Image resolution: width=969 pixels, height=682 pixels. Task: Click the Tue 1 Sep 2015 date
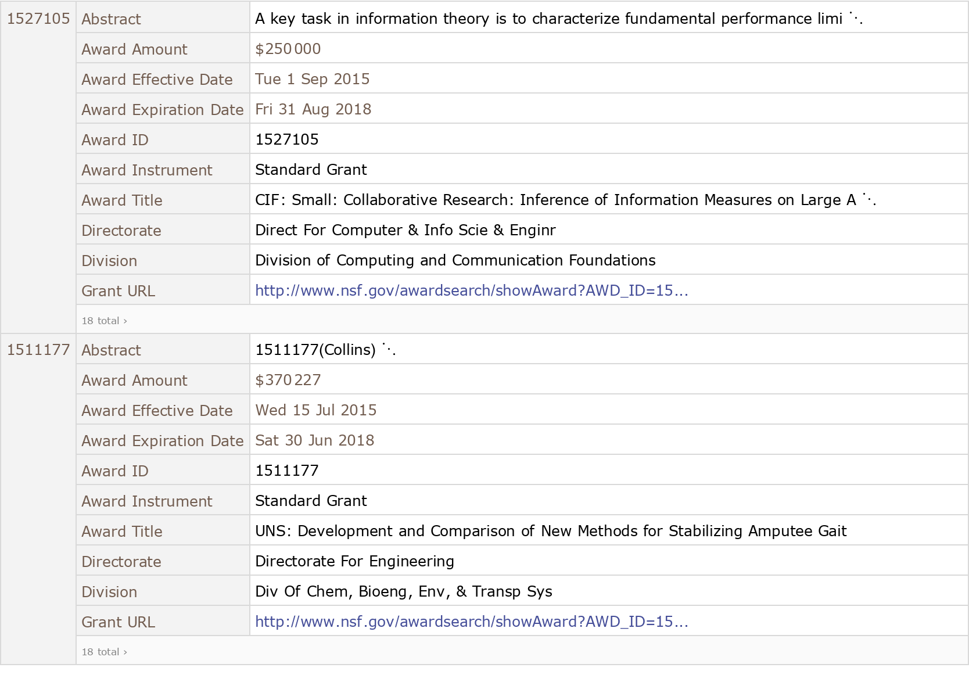click(x=312, y=79)
